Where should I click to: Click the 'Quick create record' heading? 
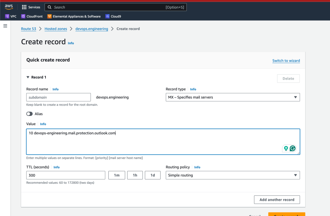[x=48, y=60]
